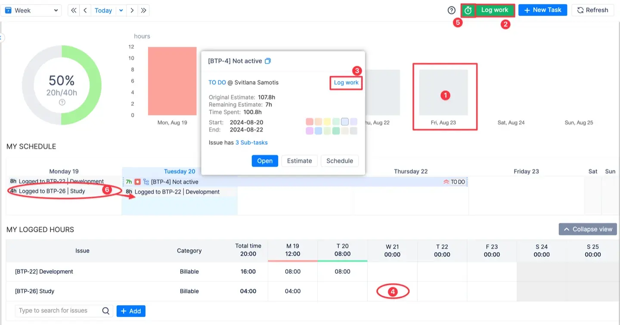Click the issue search input field
The image size is (620, 325).
[x=56, y=310]
